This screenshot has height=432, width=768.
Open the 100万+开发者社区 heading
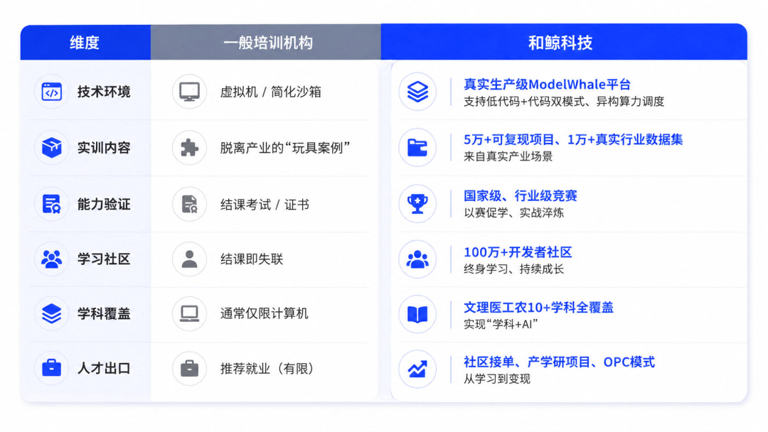click(518, 252)
